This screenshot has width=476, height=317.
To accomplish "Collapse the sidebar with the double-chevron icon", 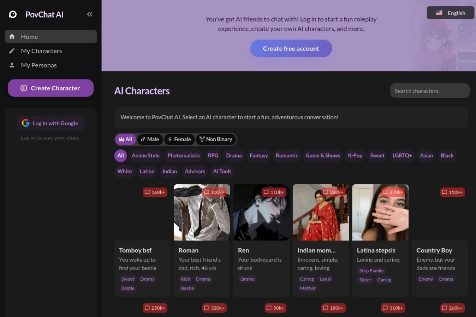I will 90,14.
